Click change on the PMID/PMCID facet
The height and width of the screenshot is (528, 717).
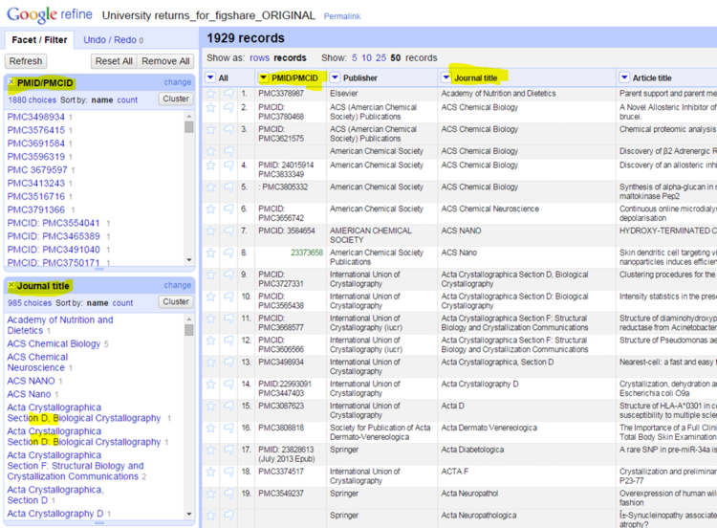coord(178,82)
